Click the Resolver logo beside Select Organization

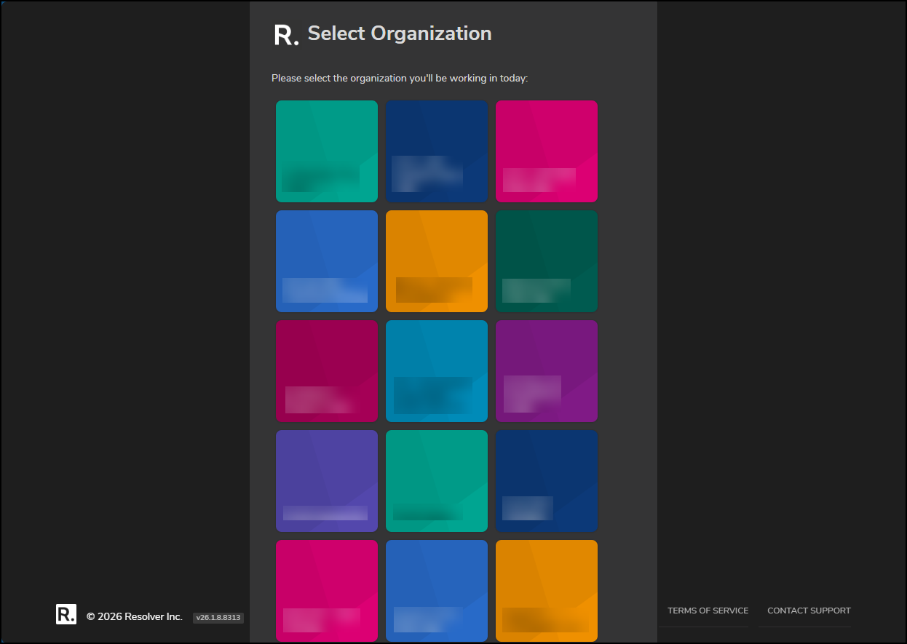pyautogui.click(x=286, y=34)
